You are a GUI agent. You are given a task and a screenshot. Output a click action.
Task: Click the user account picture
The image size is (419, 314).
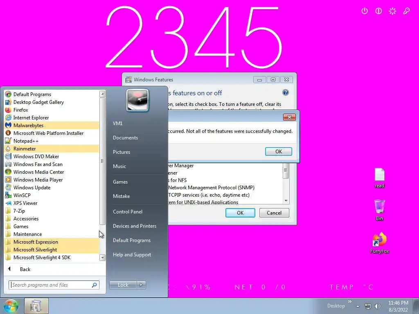coord(137,101)
